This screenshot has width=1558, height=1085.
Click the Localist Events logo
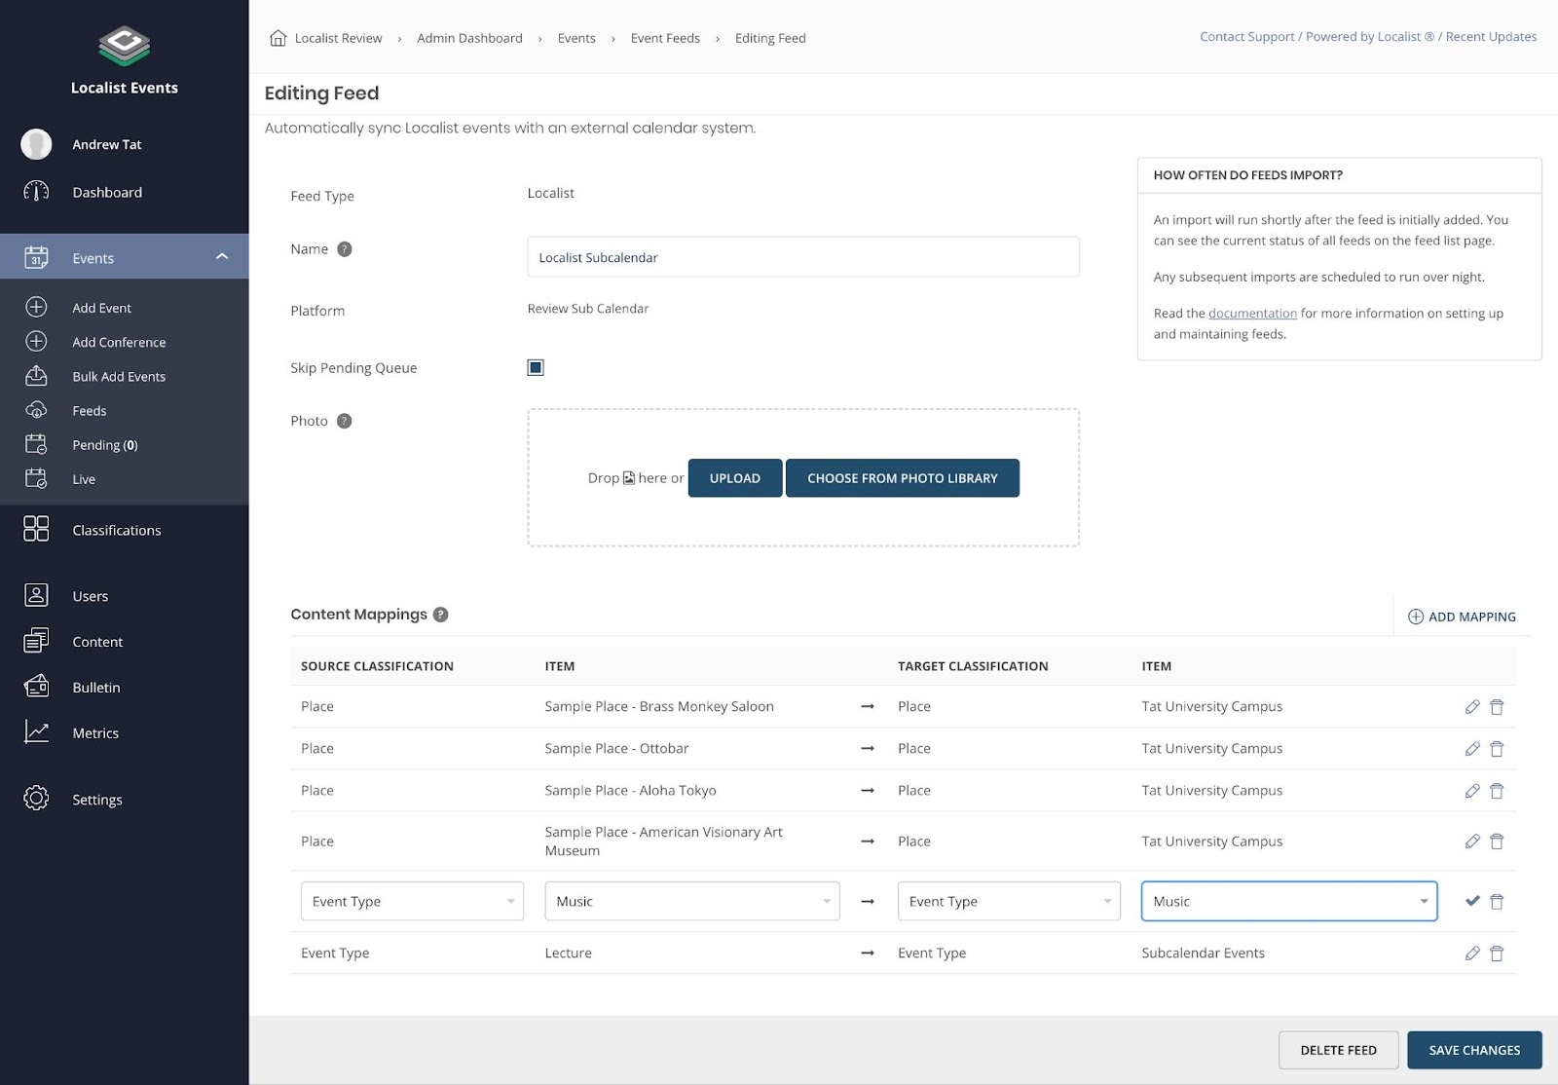[x=125, y=45]
